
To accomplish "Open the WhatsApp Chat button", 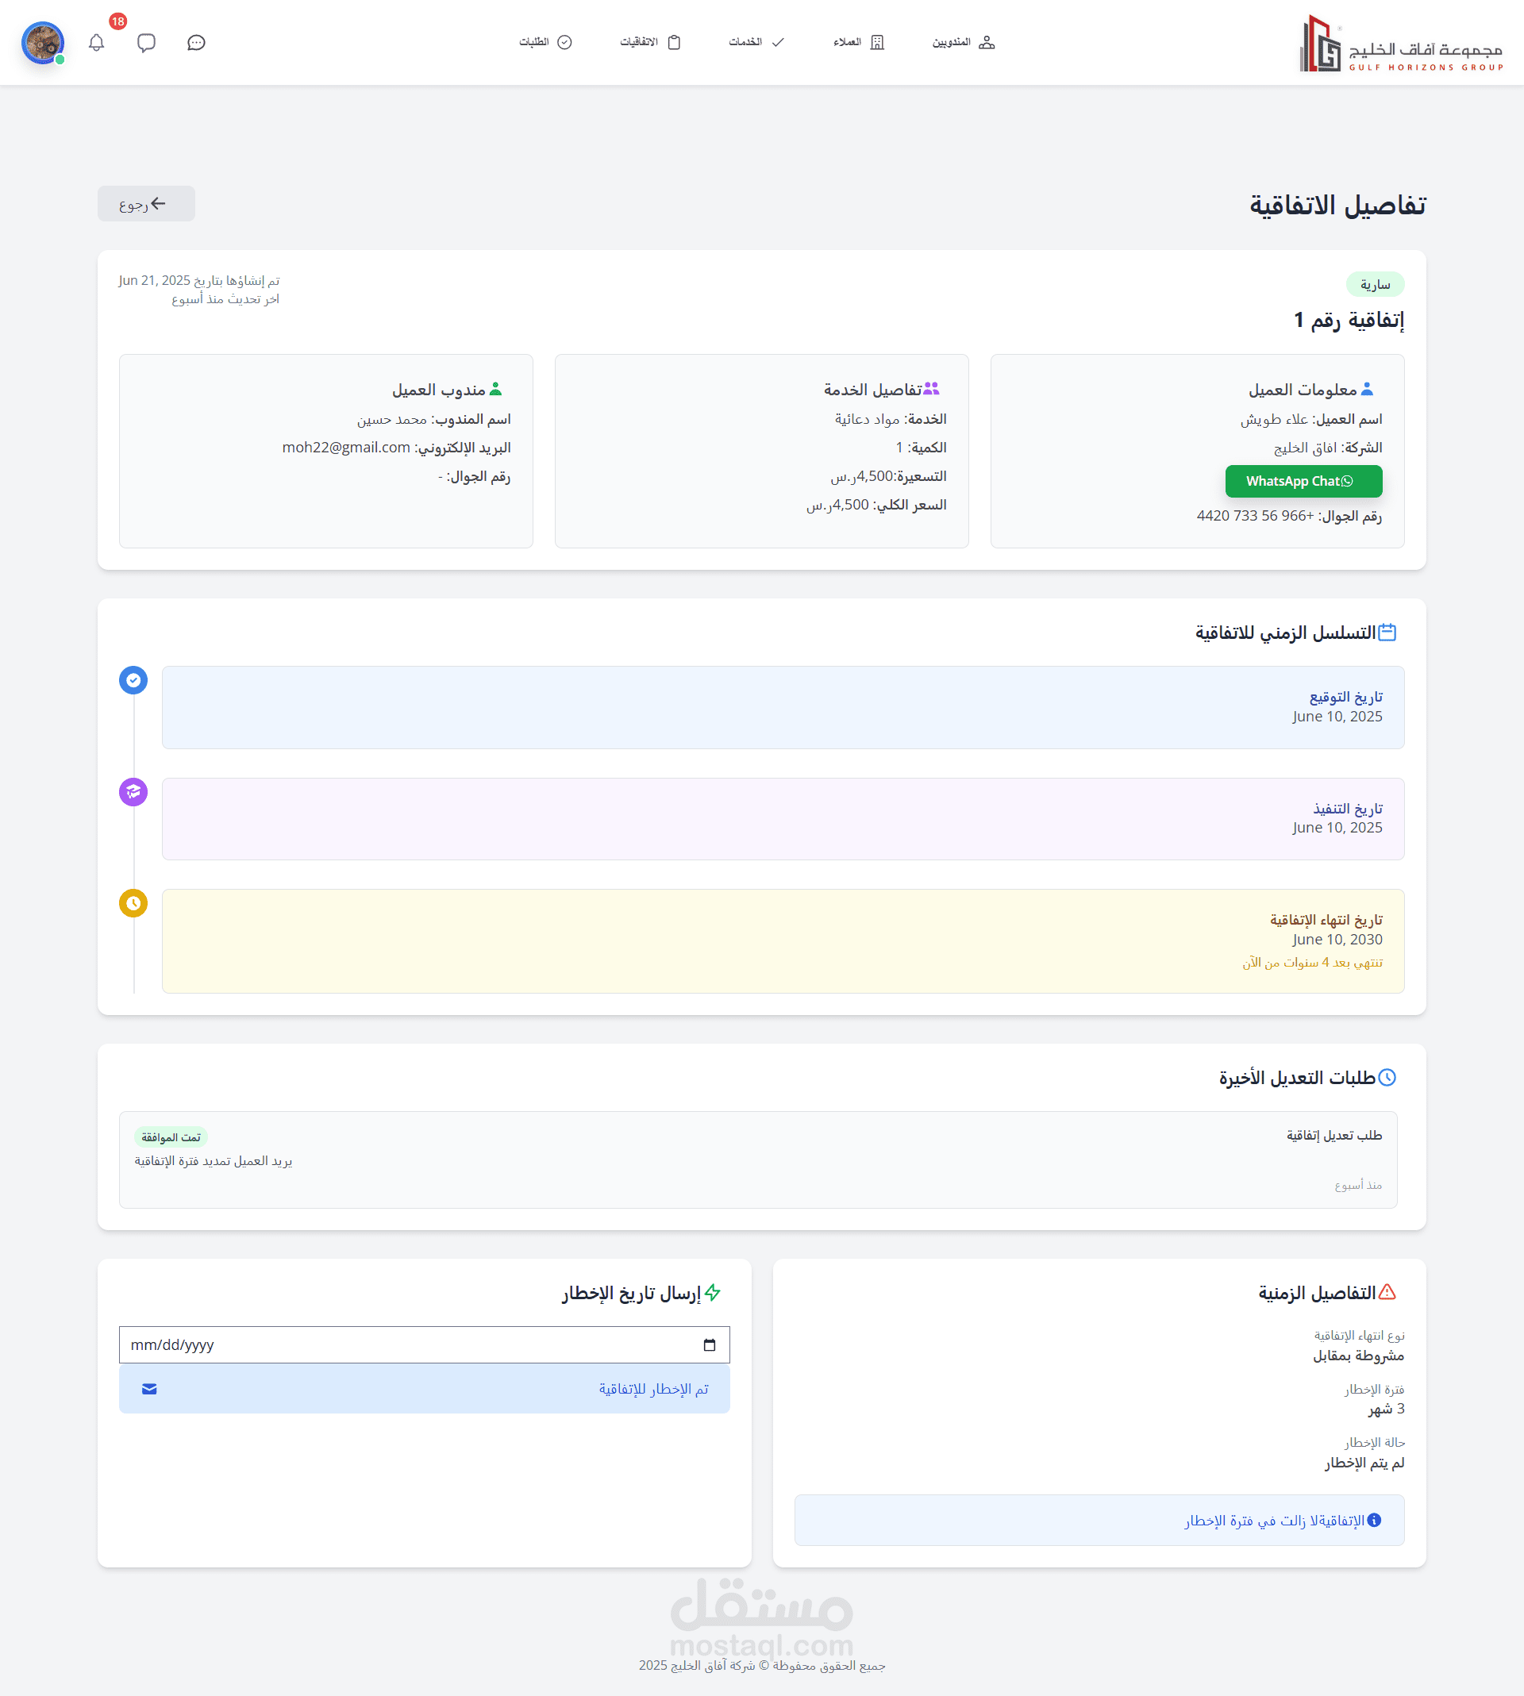I will 1303,482.
